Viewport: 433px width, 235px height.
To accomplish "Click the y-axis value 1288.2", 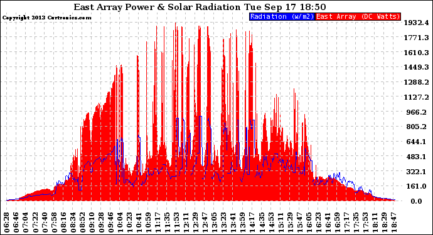I will (x=417, y=82).
